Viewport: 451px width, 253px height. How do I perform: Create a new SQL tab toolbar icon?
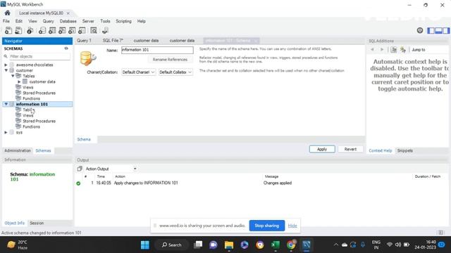[8, 30]
